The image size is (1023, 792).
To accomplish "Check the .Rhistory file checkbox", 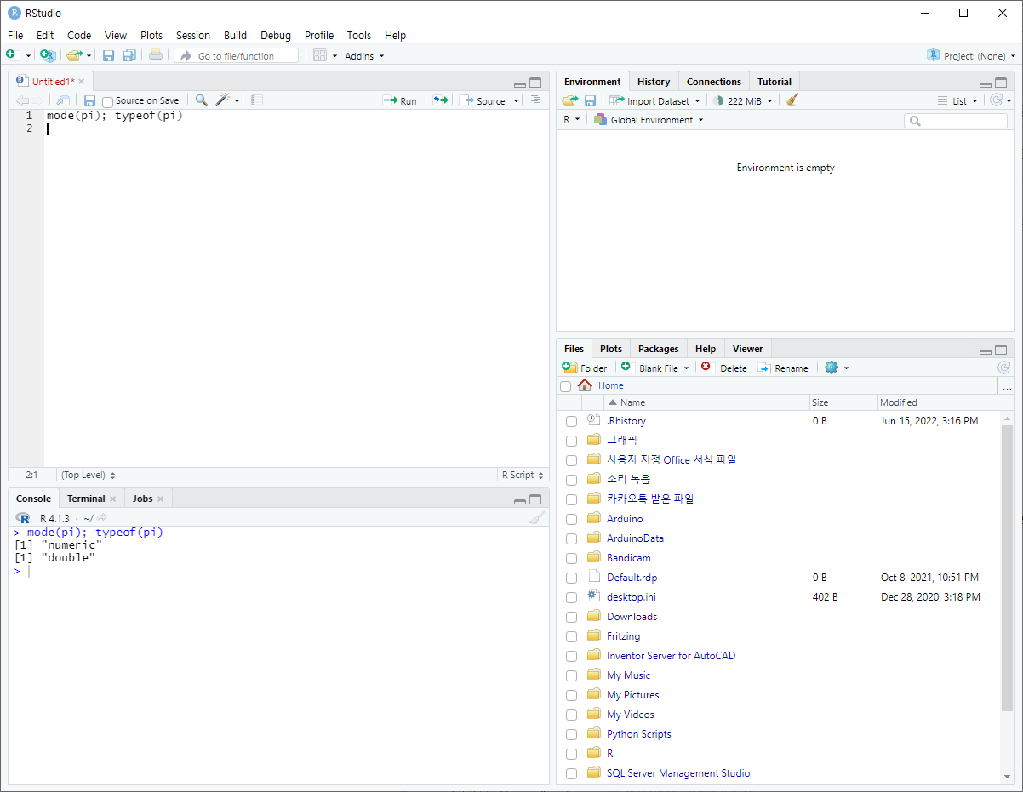I will tap(571, 421).
